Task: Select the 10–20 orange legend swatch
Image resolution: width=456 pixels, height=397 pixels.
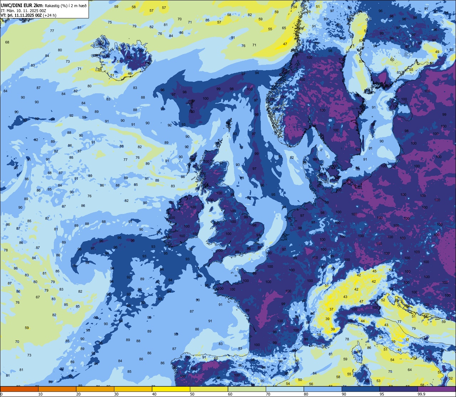Action: click(x=57, y=389)
